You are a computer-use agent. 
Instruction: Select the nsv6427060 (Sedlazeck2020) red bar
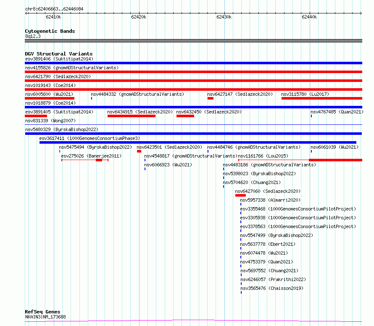(x=240, y=195)
